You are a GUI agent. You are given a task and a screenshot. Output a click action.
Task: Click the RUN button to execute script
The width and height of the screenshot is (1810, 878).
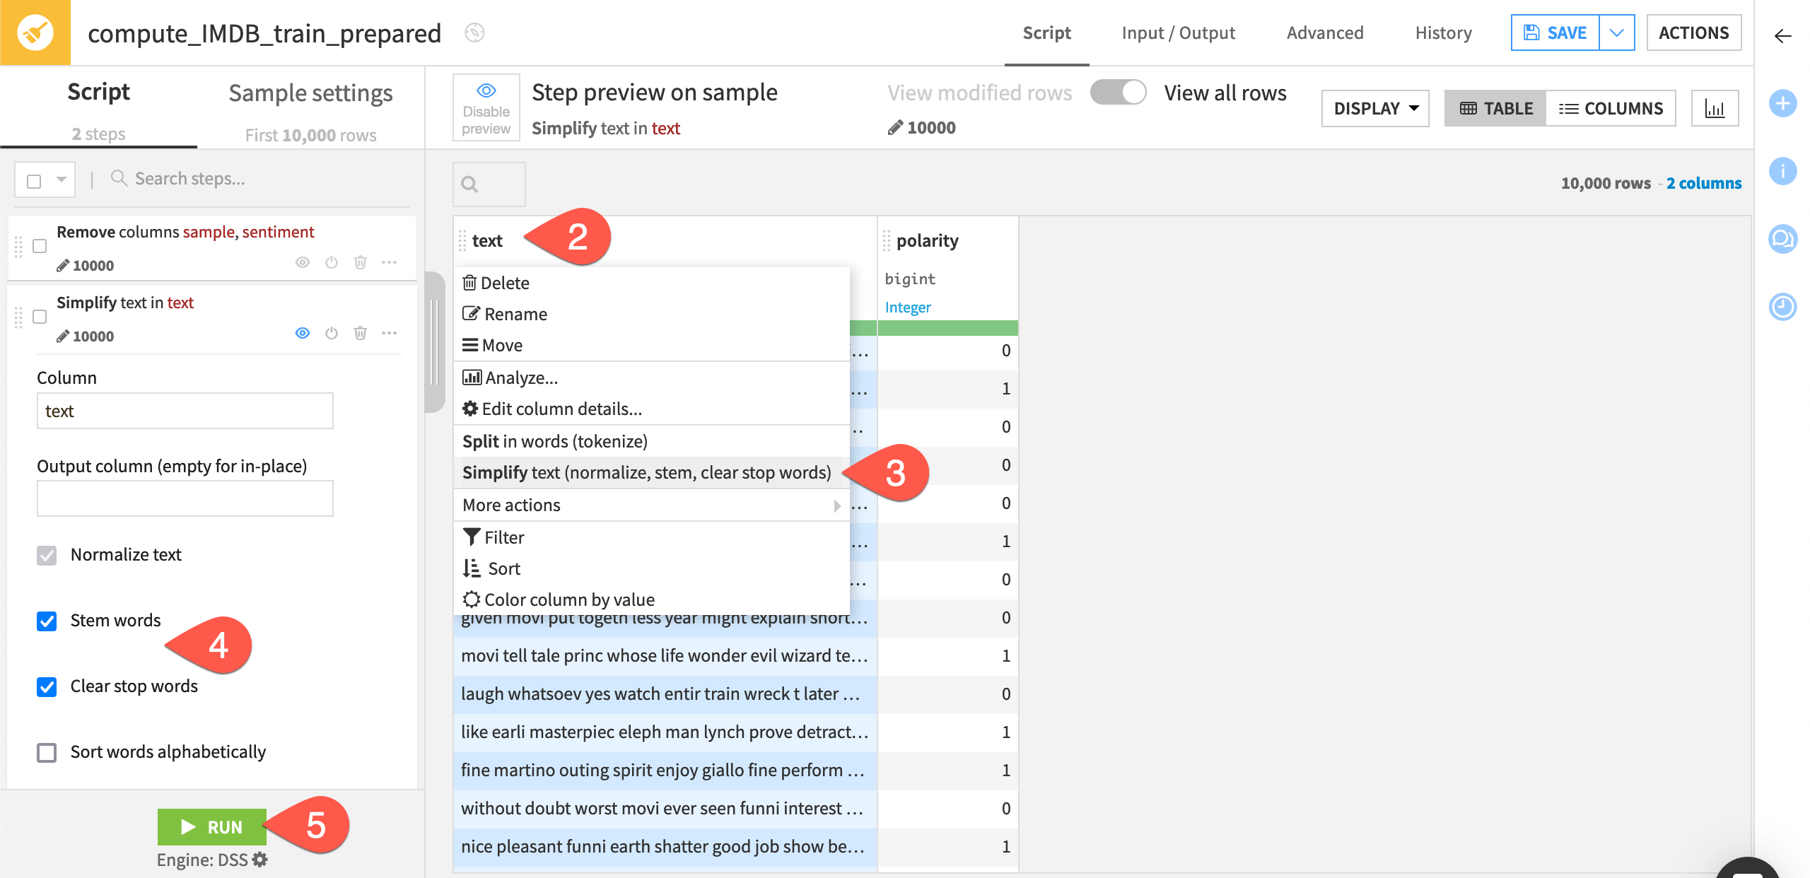point(211,826)
